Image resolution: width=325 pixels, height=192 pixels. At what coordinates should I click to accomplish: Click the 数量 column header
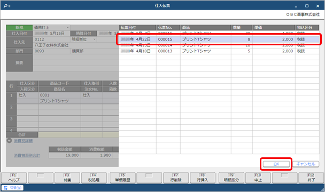point(242,28)
